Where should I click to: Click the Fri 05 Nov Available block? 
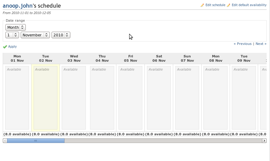[130, 98]
